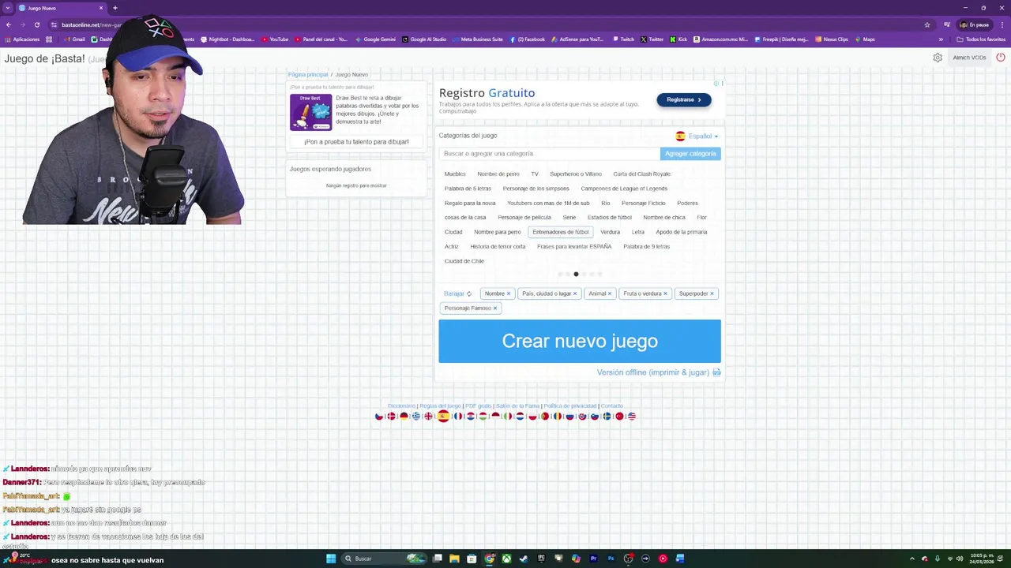Select the United Kingdom flag
1011x568 pixels.
point(428,417)
